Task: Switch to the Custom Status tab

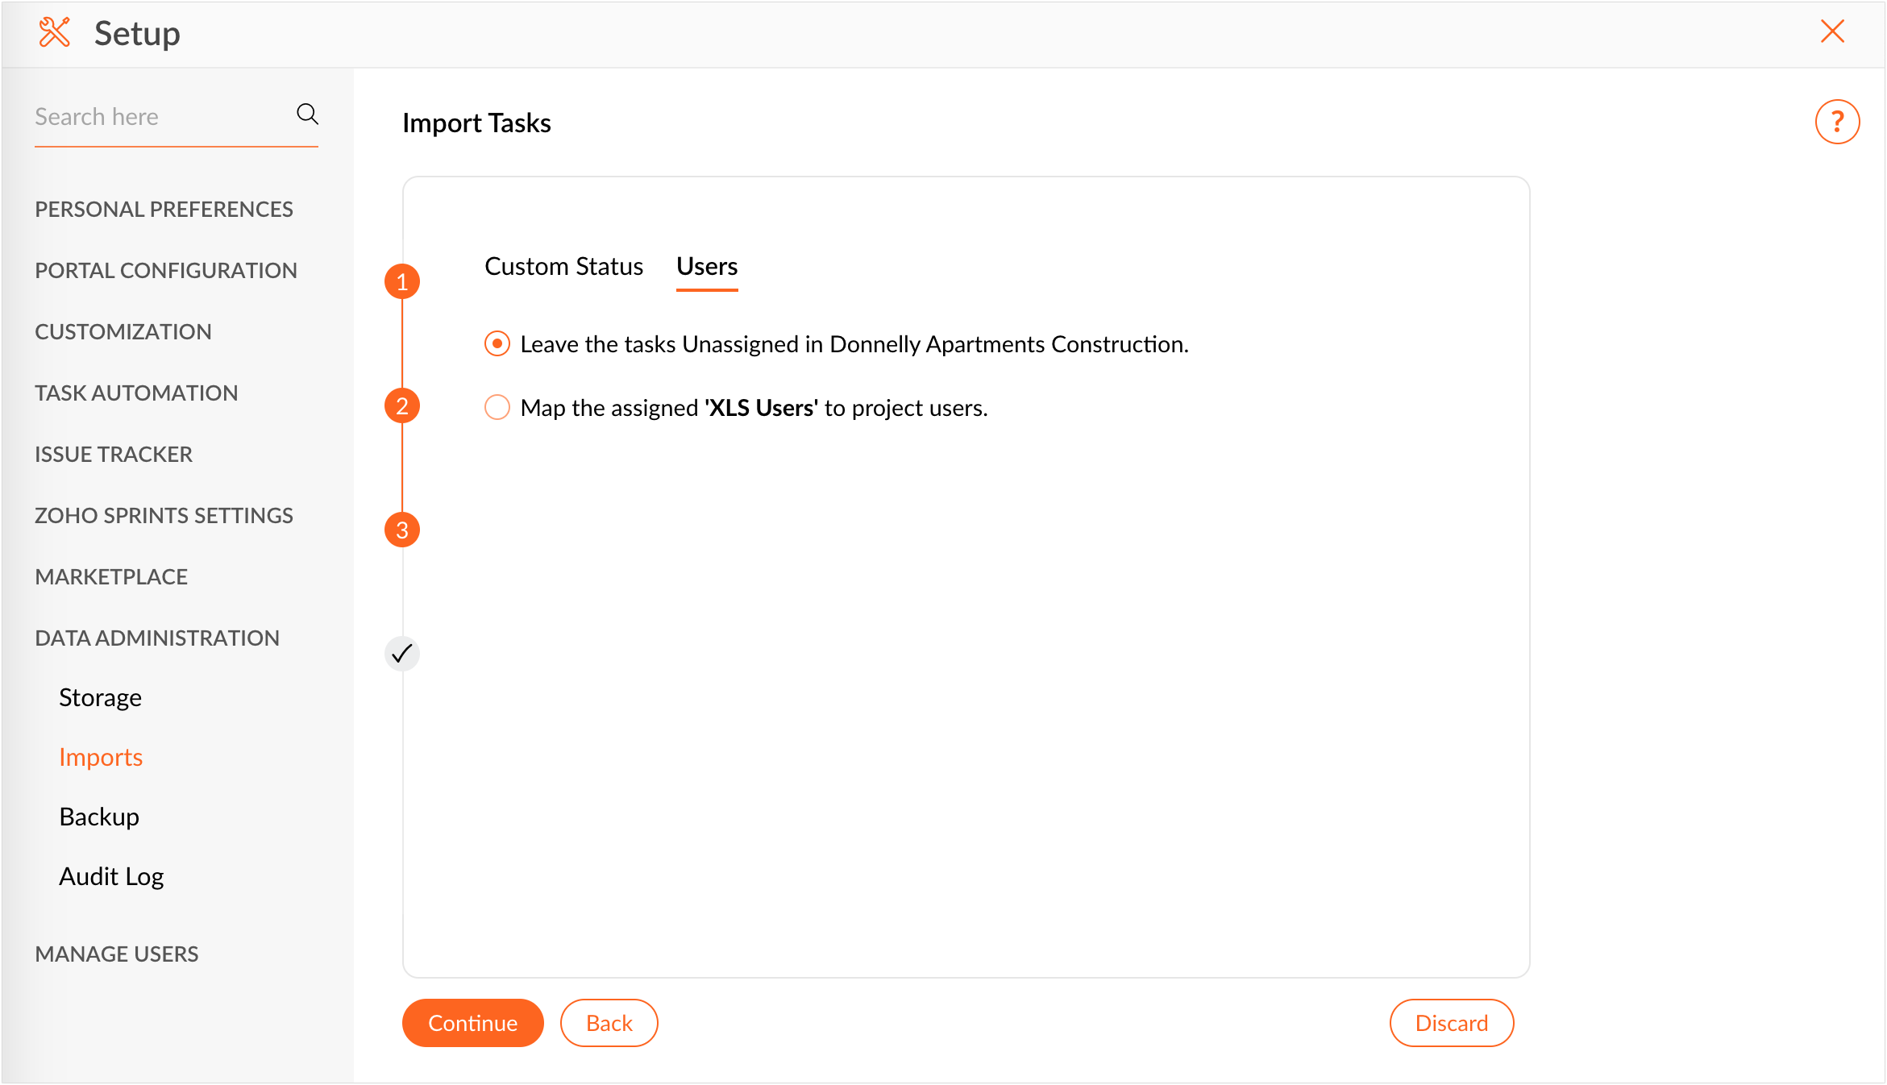Action: coord(563,267)
